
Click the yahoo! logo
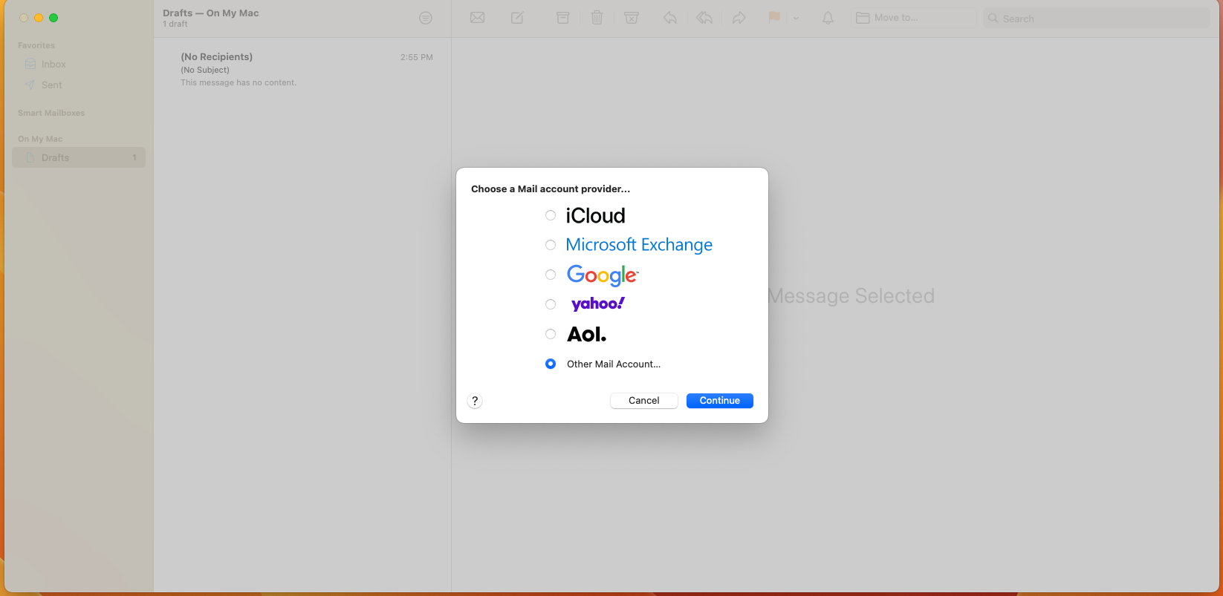point(598,304)
